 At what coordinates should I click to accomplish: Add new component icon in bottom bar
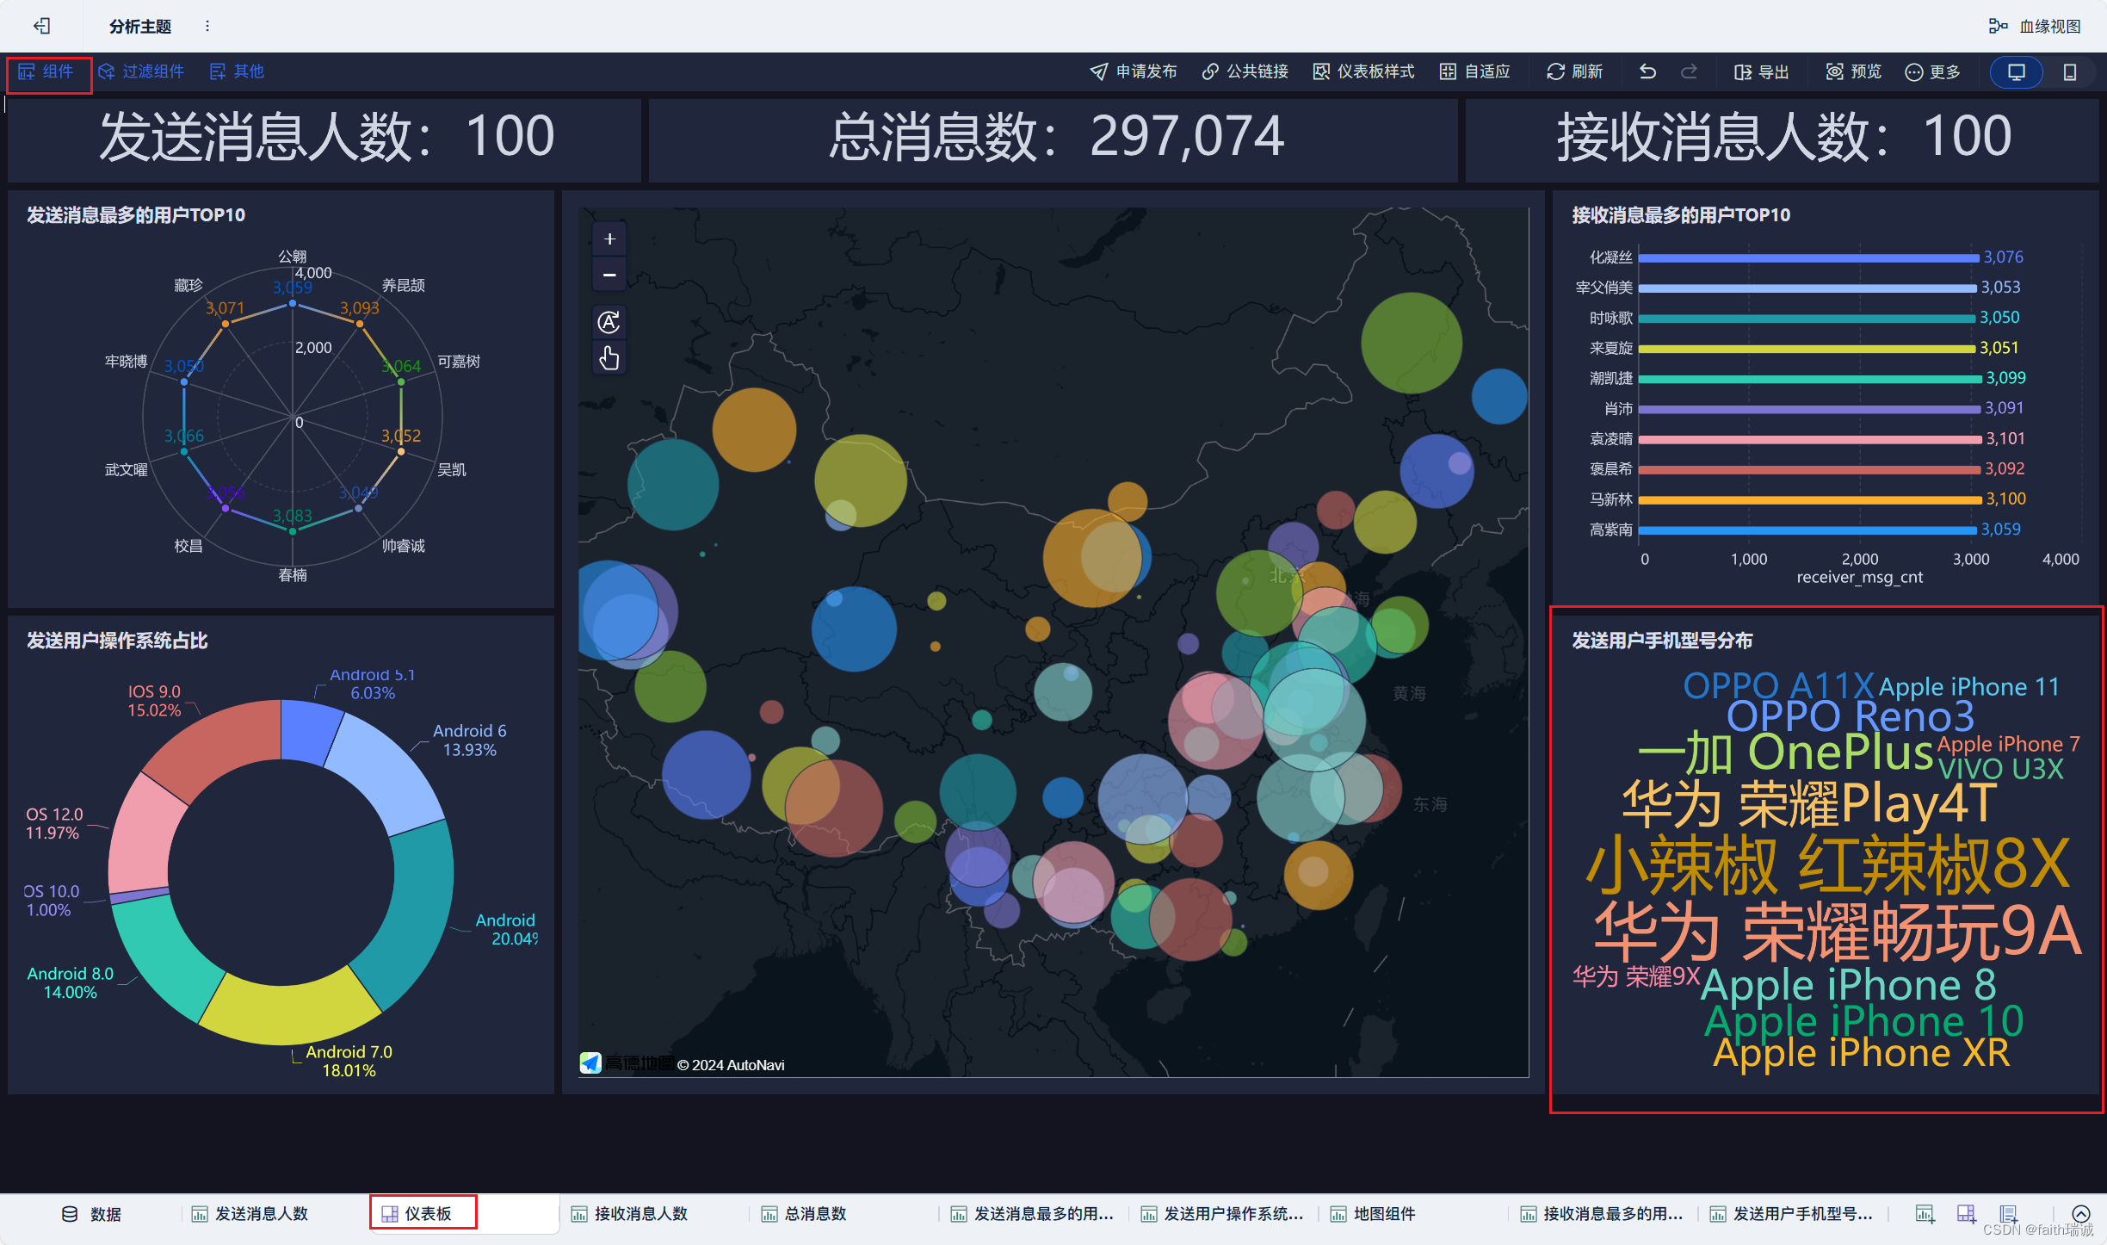tap(1925, 1214)
